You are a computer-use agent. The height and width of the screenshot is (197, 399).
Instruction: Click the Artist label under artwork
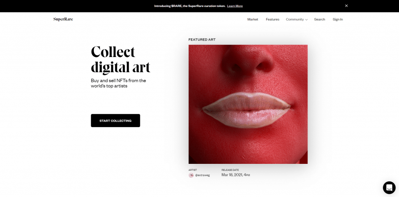click(x=192, y=170)
